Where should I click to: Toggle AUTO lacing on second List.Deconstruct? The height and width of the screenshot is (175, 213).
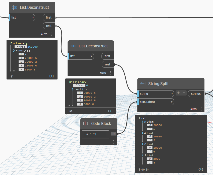(x=103, y=73)
